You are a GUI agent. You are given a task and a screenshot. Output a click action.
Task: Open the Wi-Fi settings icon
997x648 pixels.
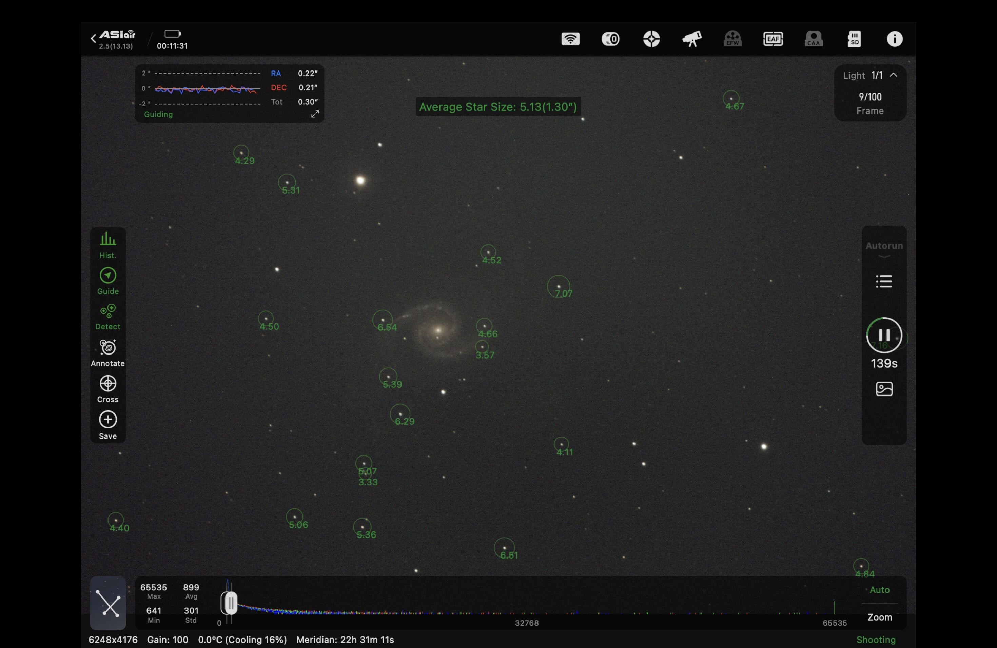tap(570, 39)
